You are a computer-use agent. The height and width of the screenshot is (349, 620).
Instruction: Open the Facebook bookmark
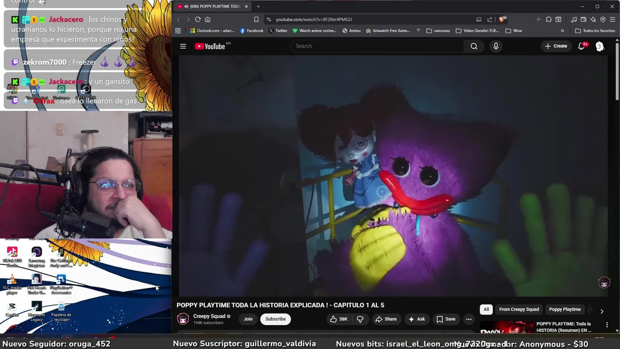(x=252, y=31)
